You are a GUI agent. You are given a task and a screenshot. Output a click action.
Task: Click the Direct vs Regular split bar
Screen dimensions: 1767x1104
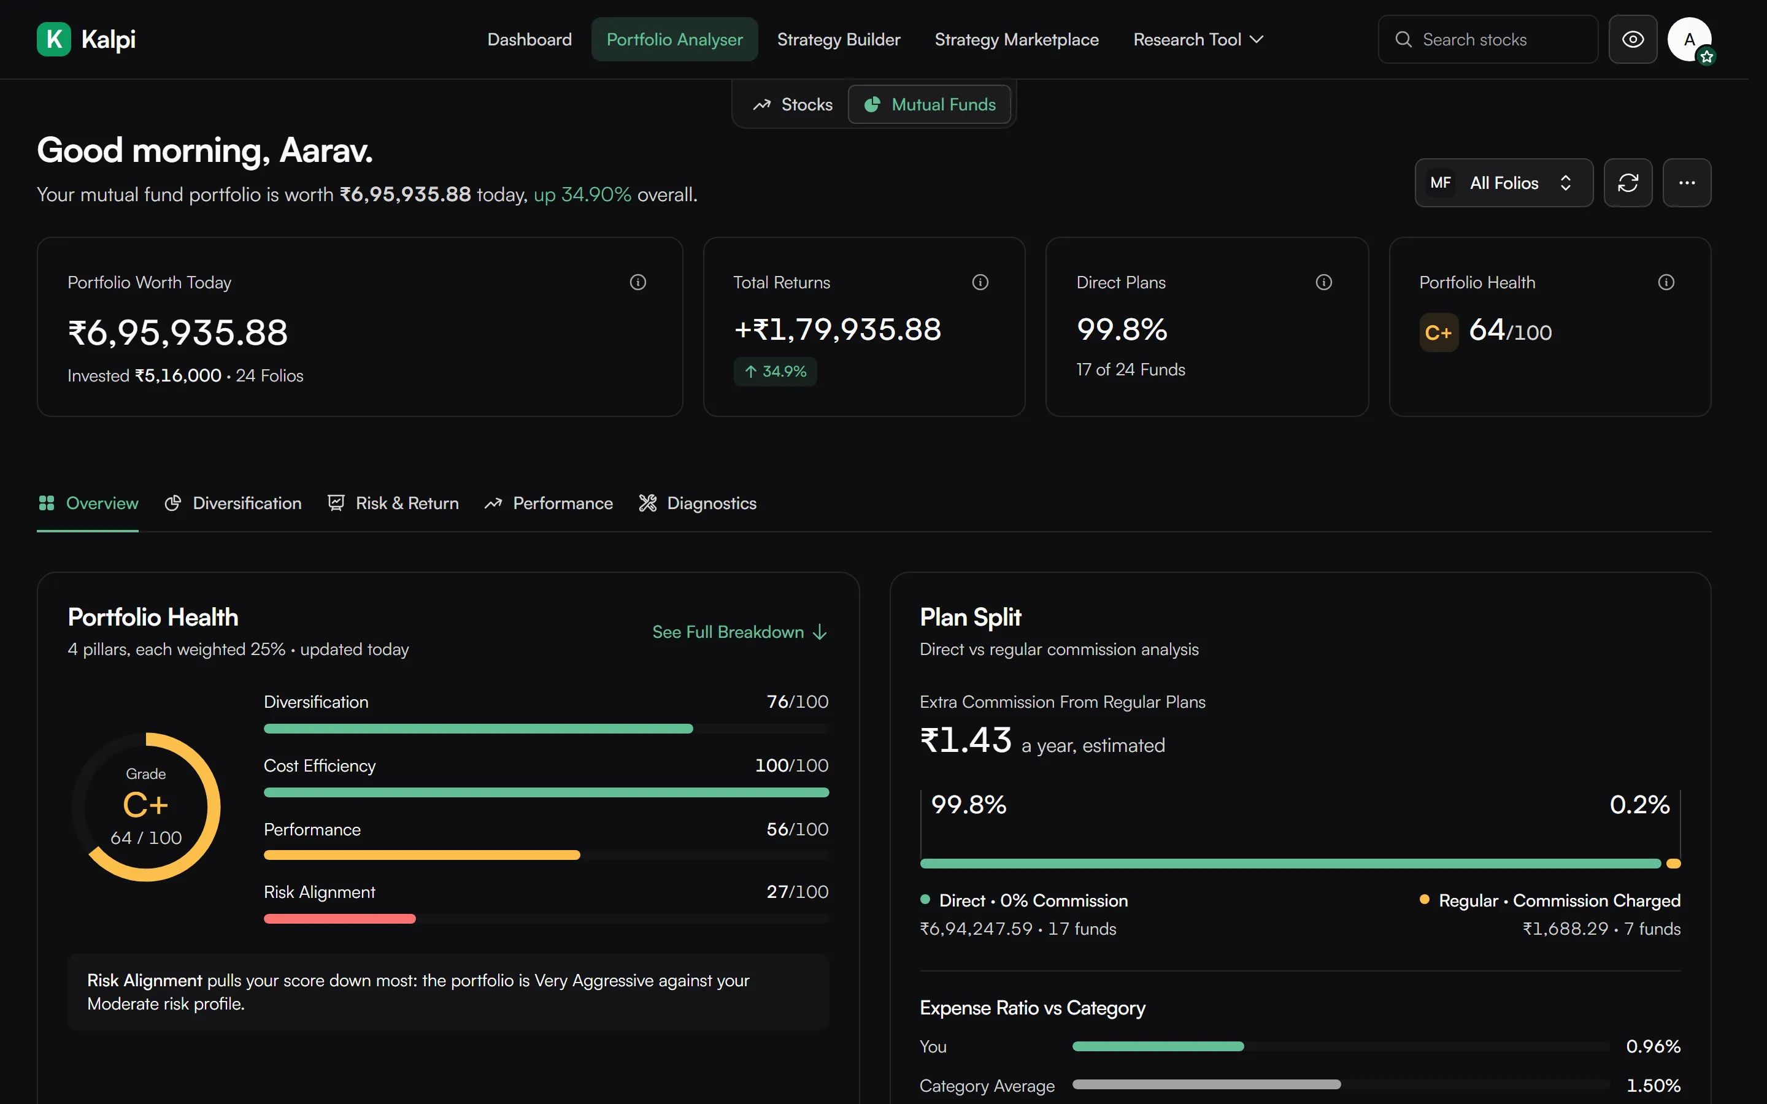pyautogui.click(x=1299, y=864)
